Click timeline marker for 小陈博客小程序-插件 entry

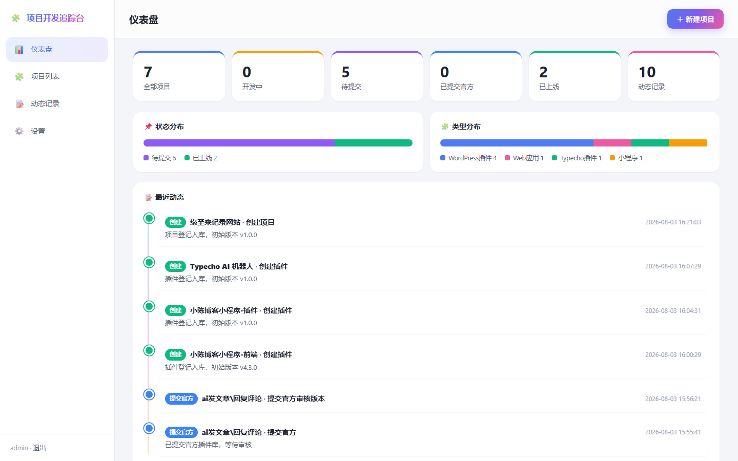click(149, 306)
